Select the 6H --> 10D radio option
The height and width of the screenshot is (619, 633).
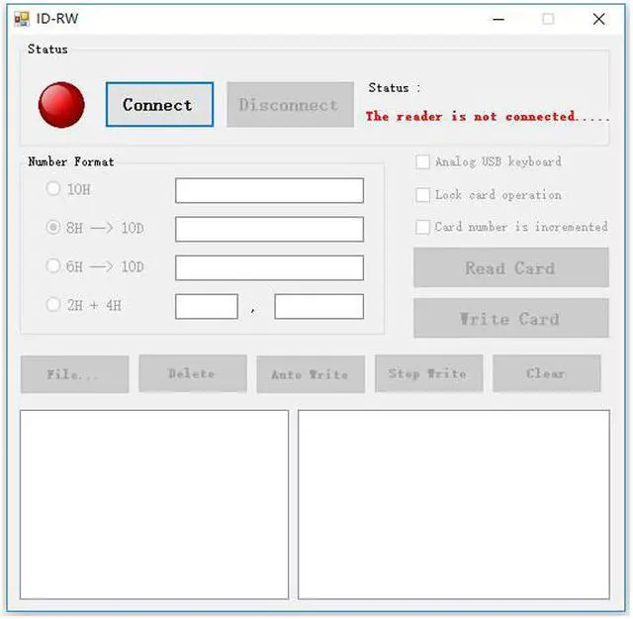[52, 266]
